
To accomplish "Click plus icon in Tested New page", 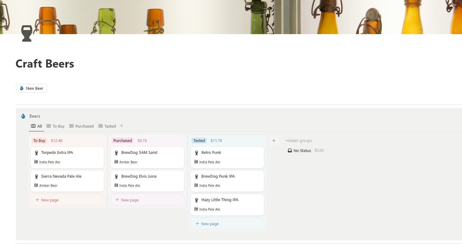I will point(197,224).
